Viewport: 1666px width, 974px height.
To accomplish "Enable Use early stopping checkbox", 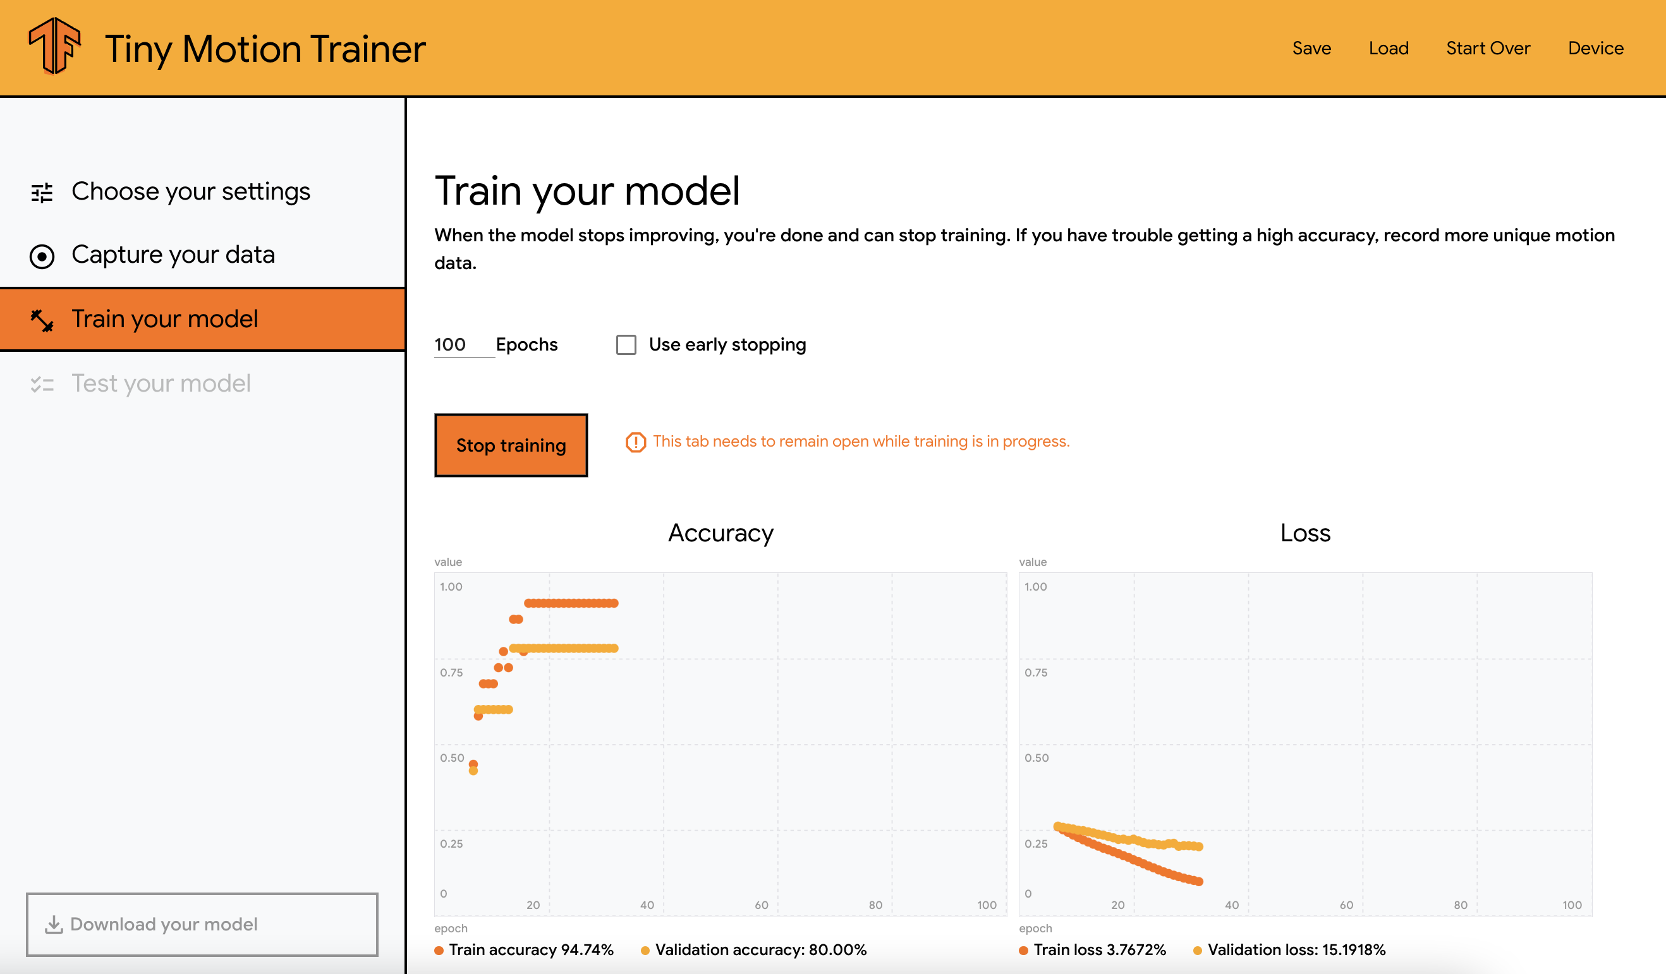I will coord(625,344).
